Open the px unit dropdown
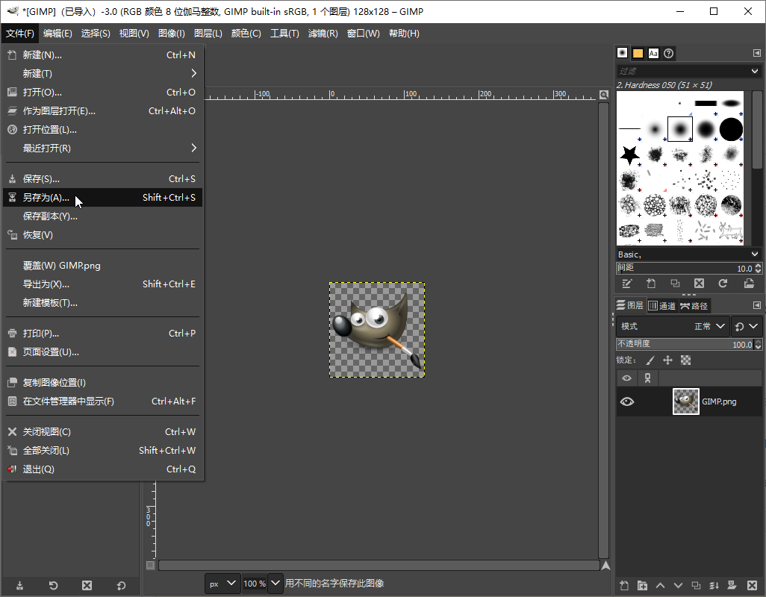Screen dimensions: 766x597 (x=222, y=583)
